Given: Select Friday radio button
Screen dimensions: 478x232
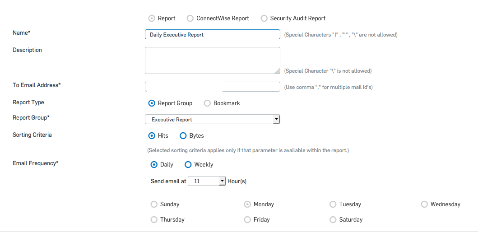Looking at the screenshot, I should point(247,219).
